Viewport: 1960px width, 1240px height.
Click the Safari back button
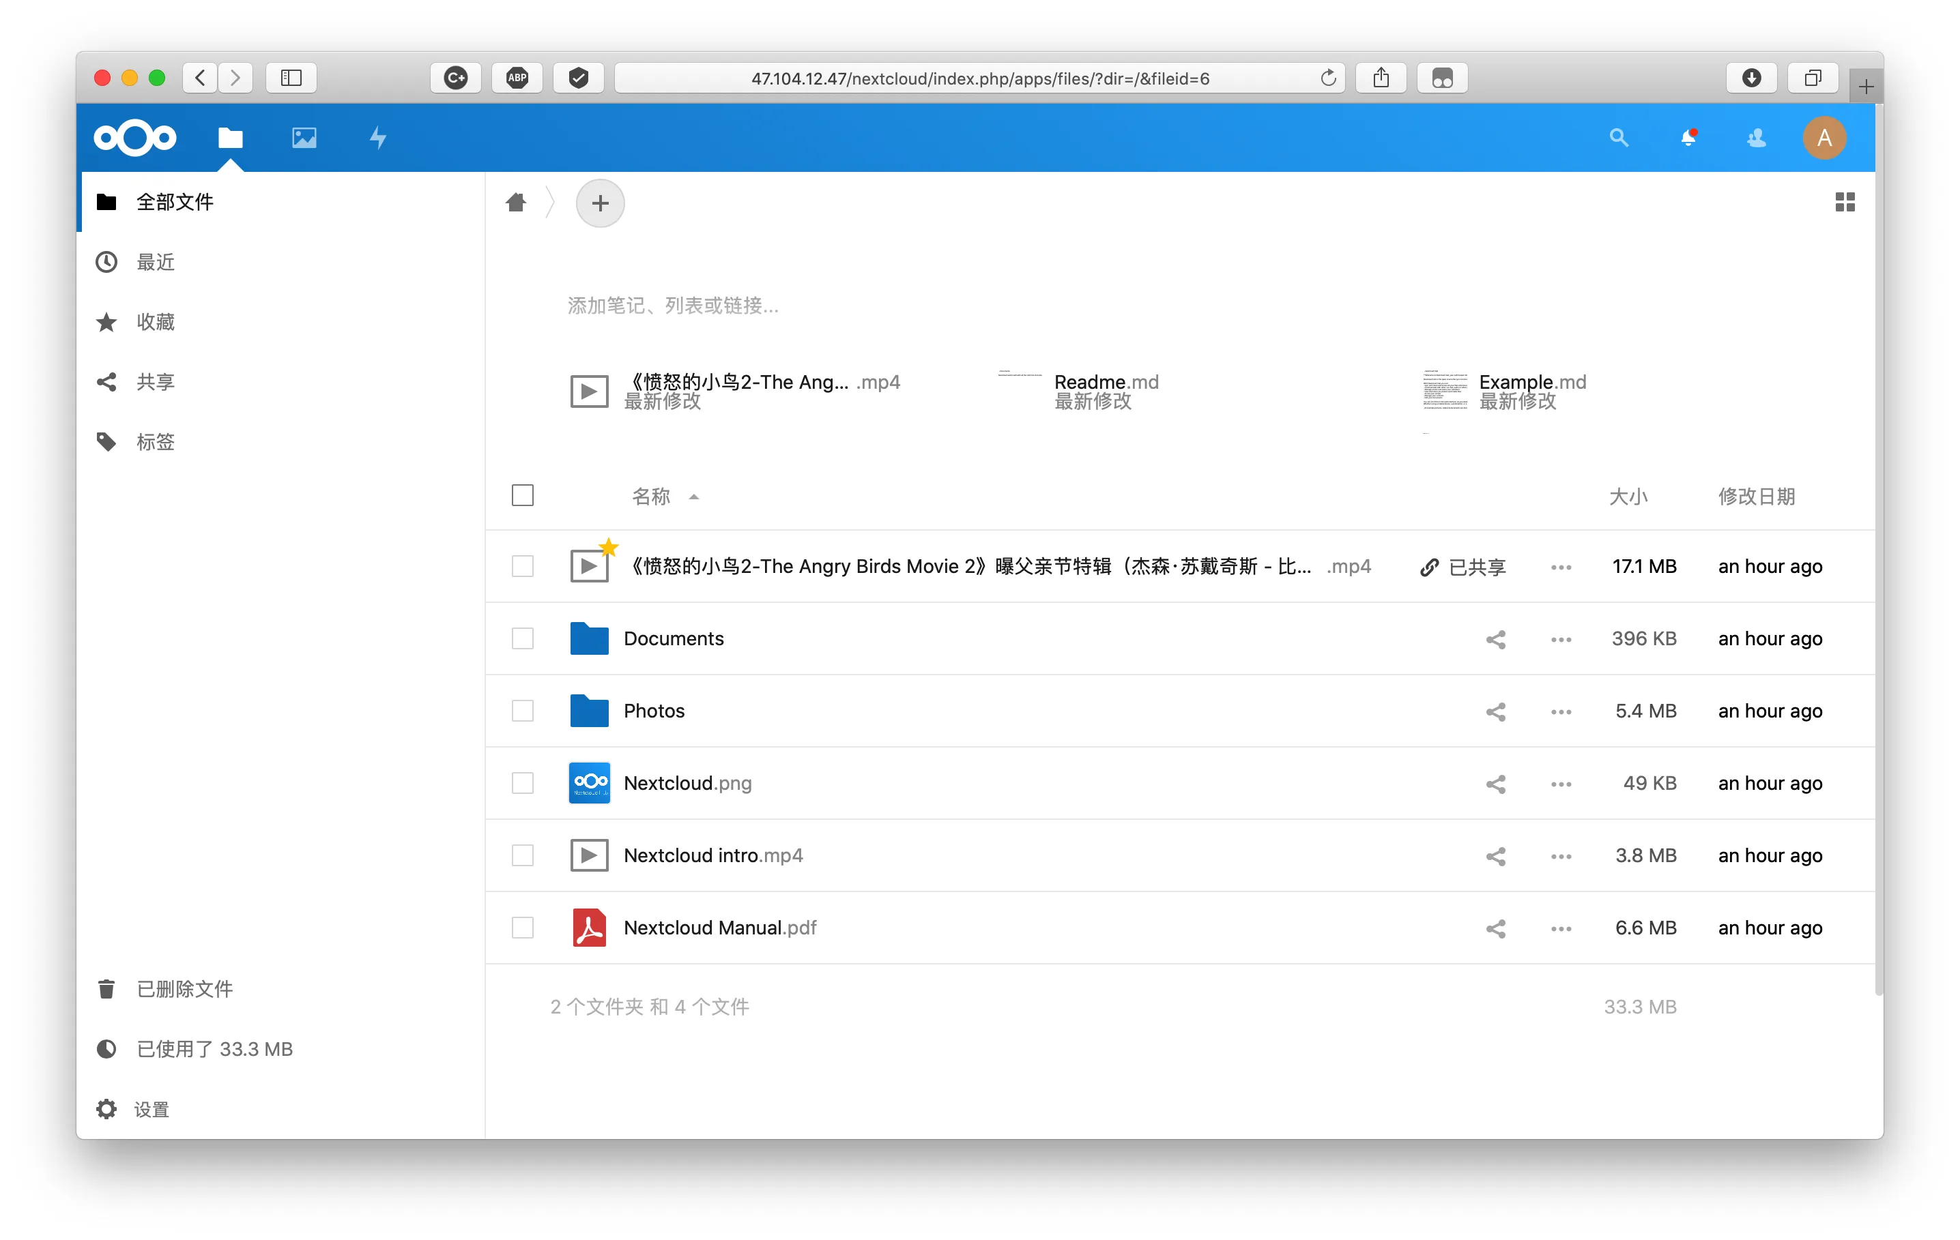coord(200,78)
